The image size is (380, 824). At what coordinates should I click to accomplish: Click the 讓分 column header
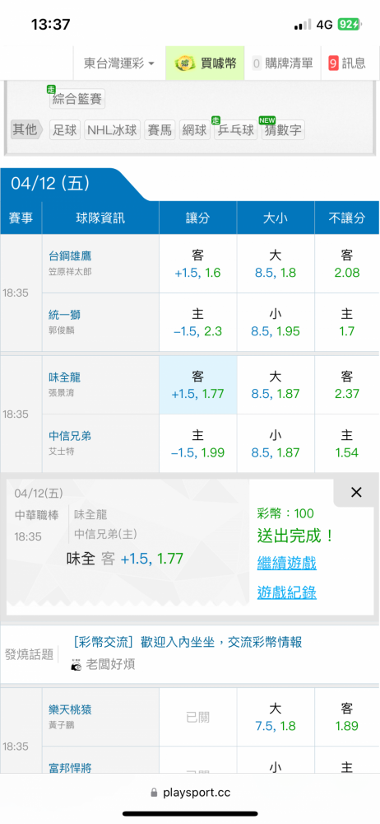coord(198,218)
